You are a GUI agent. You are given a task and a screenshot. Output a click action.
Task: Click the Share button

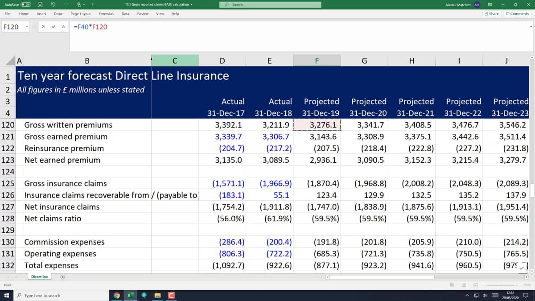point(492,14)
